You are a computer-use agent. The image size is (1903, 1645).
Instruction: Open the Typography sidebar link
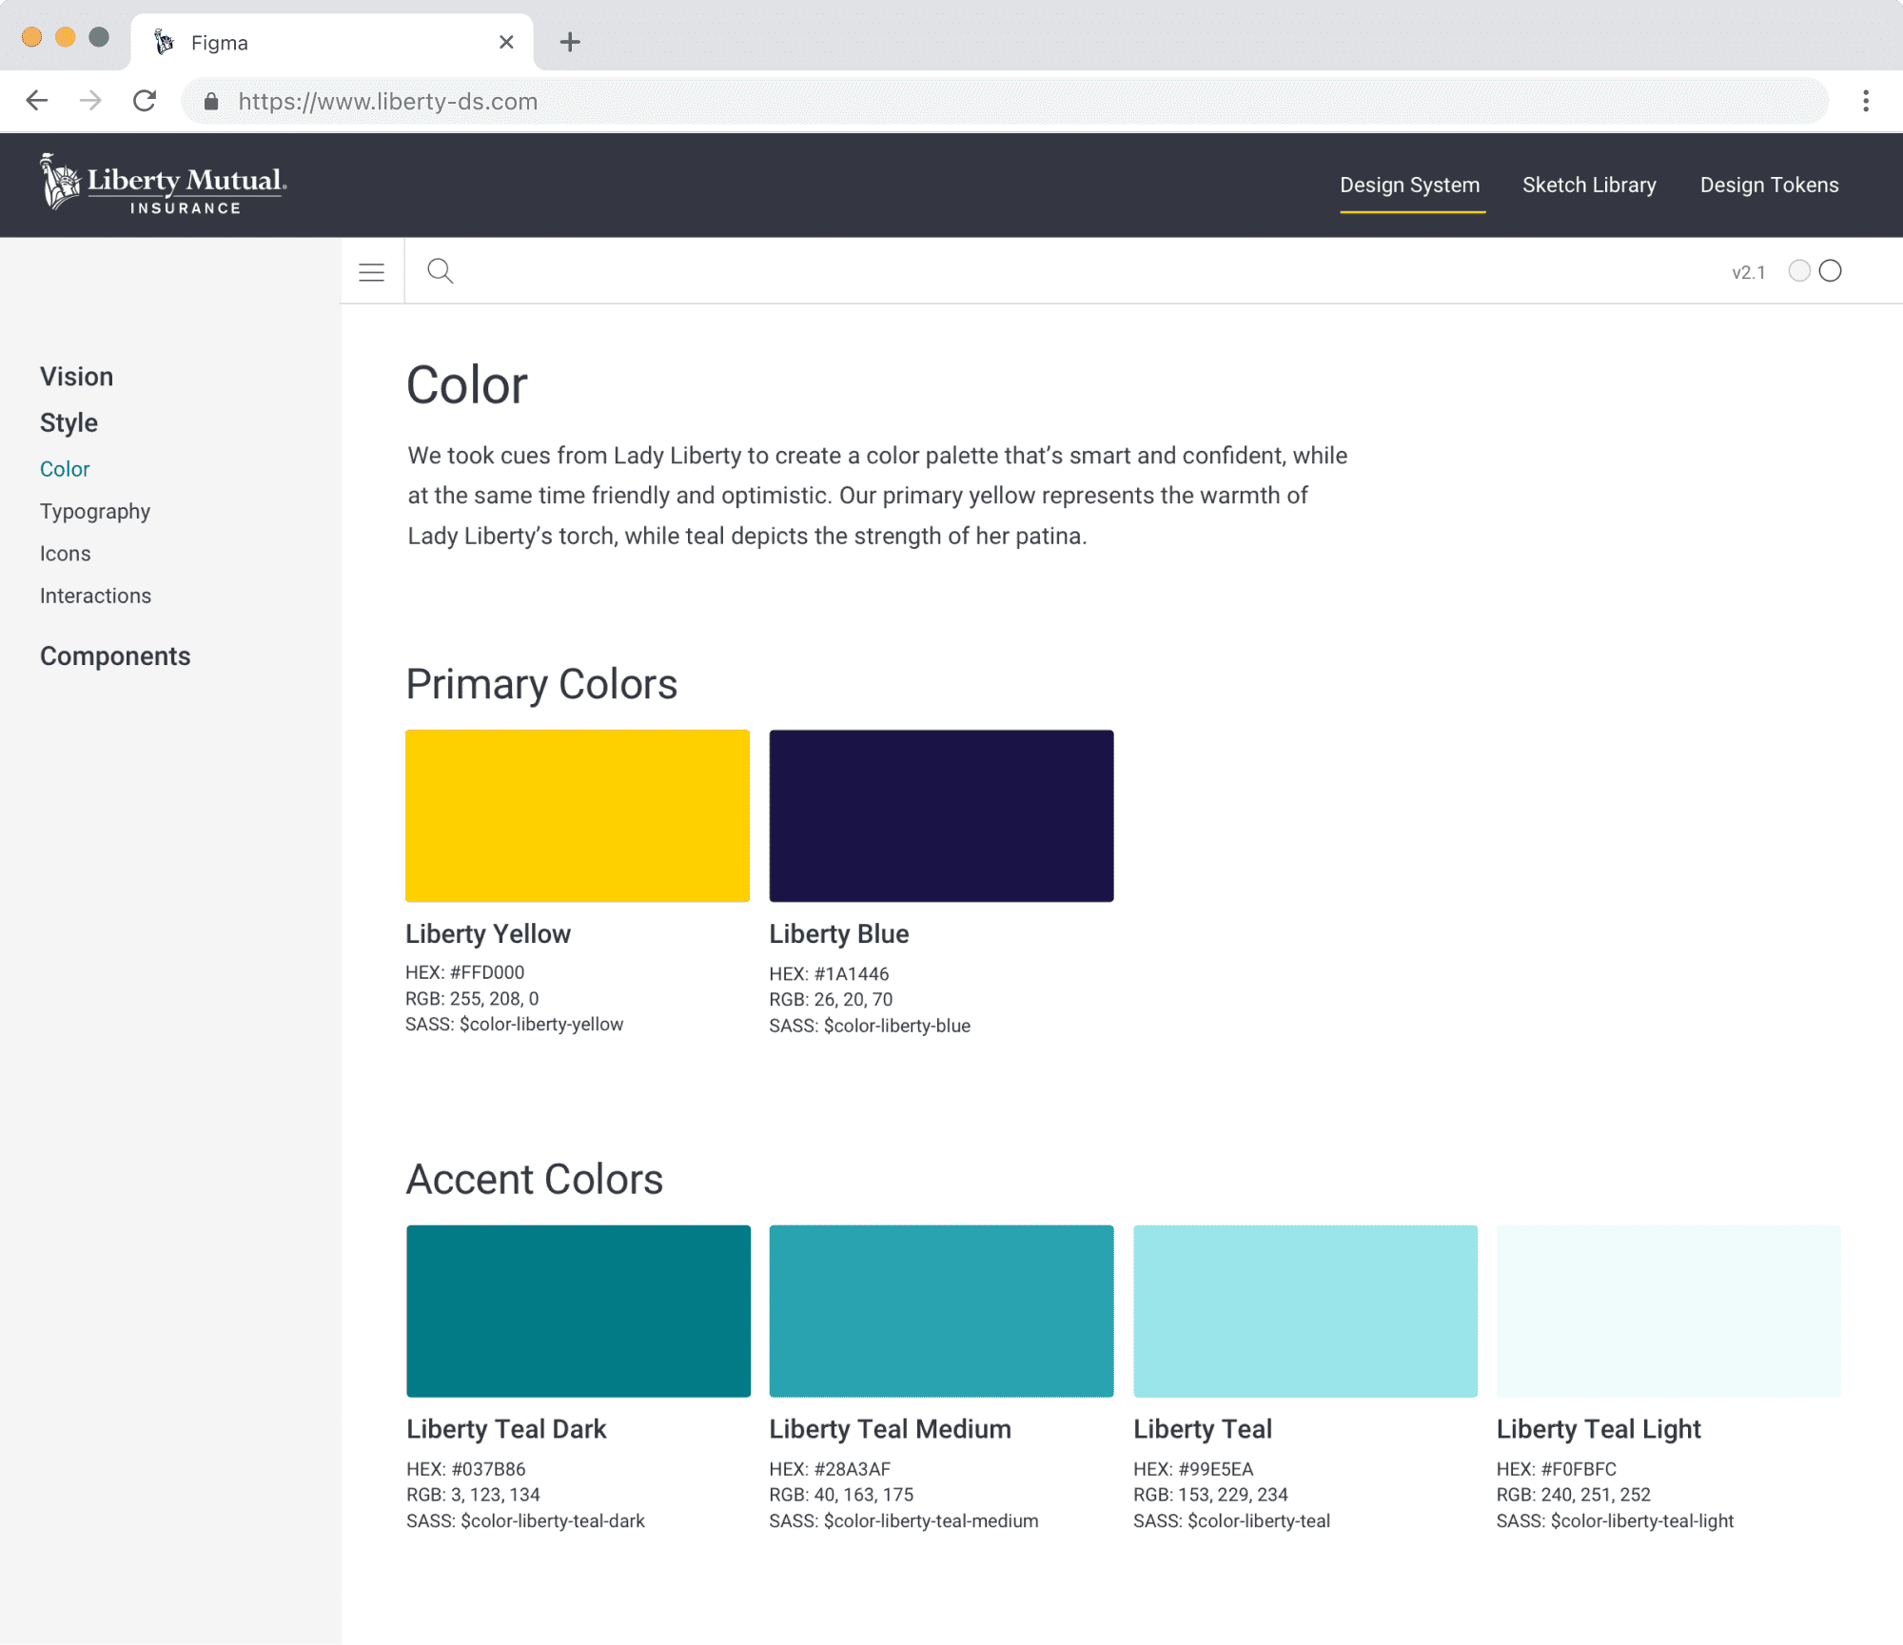[x=95, y=512]
